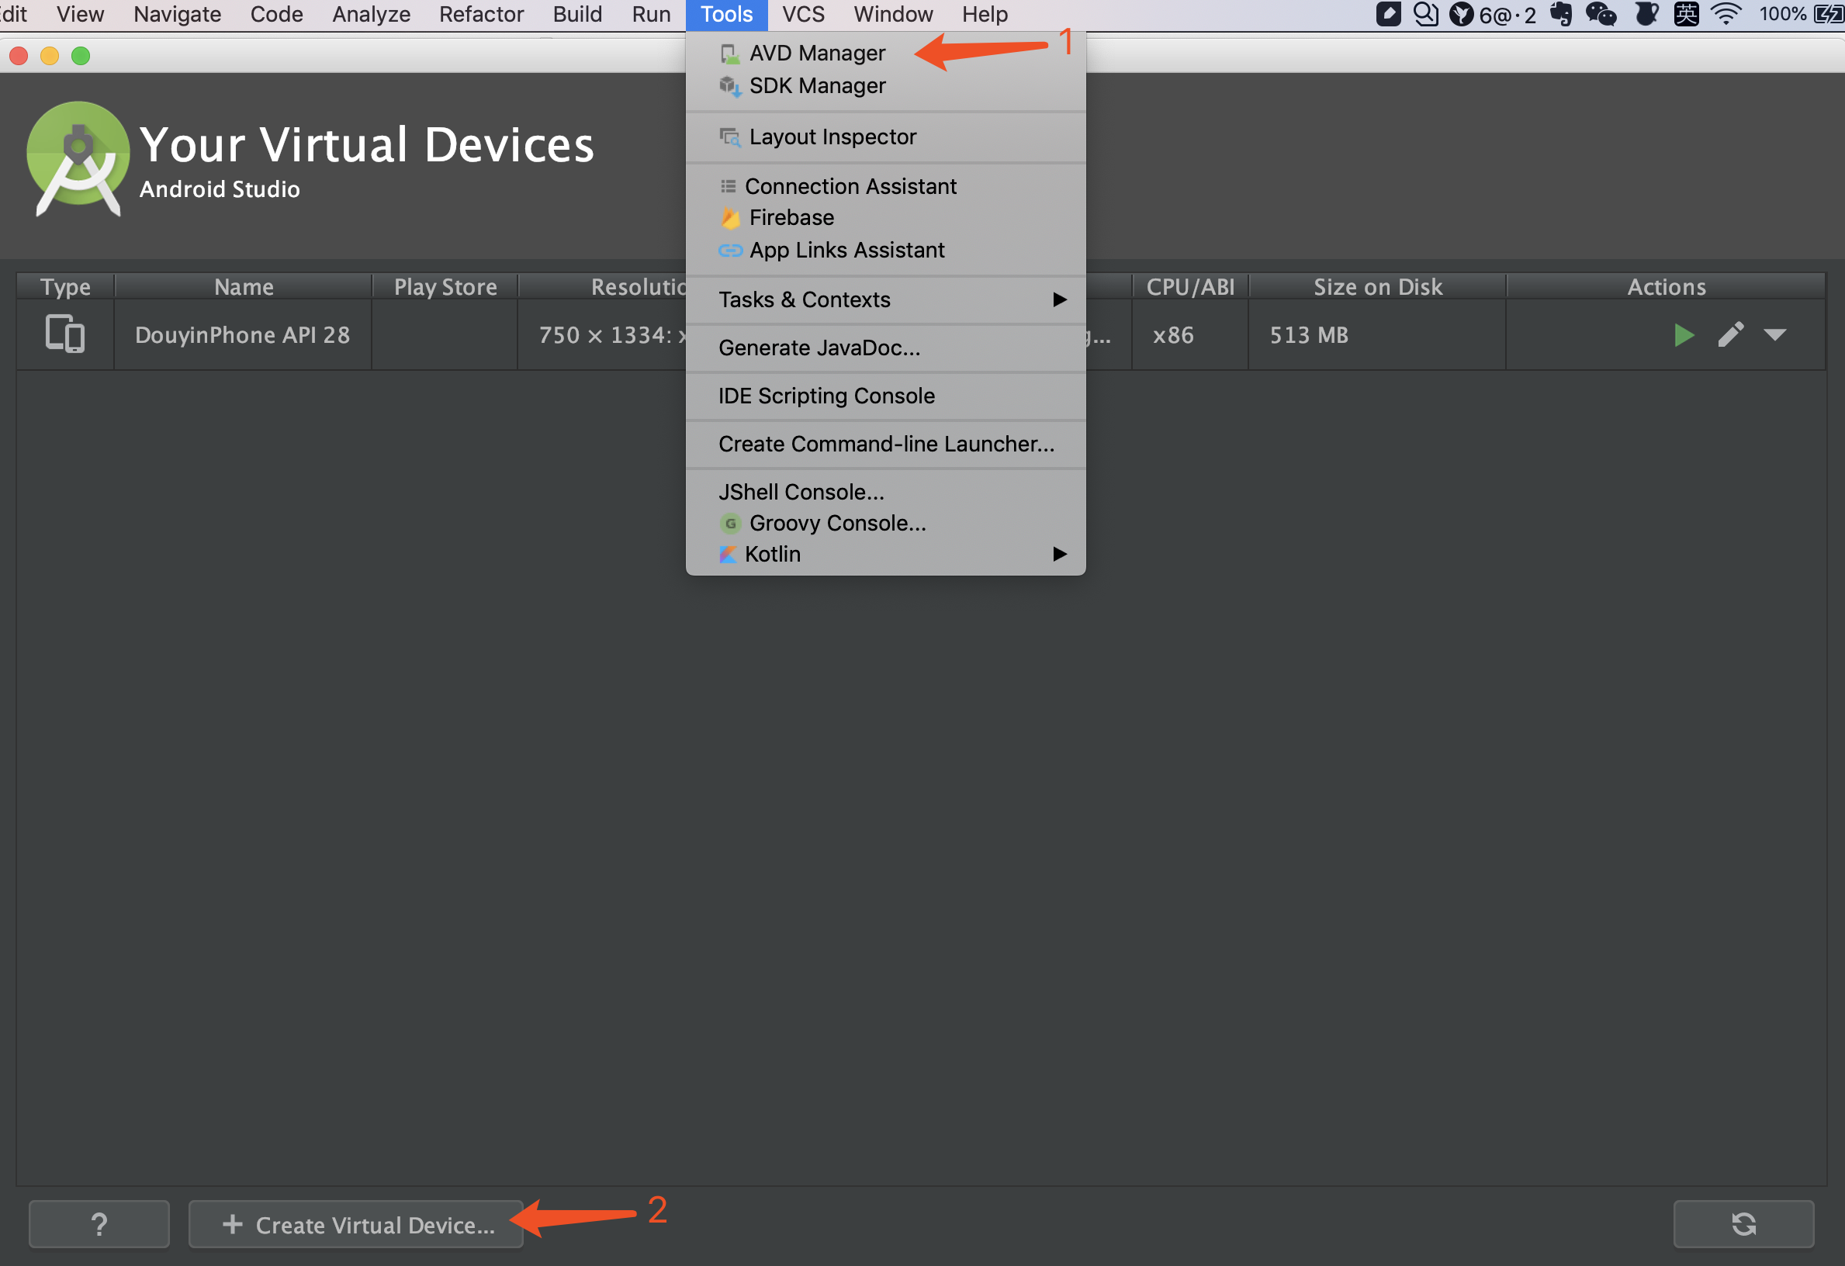
Task: Open SDK Manager menu entry
Action: (x=816, y=86)
